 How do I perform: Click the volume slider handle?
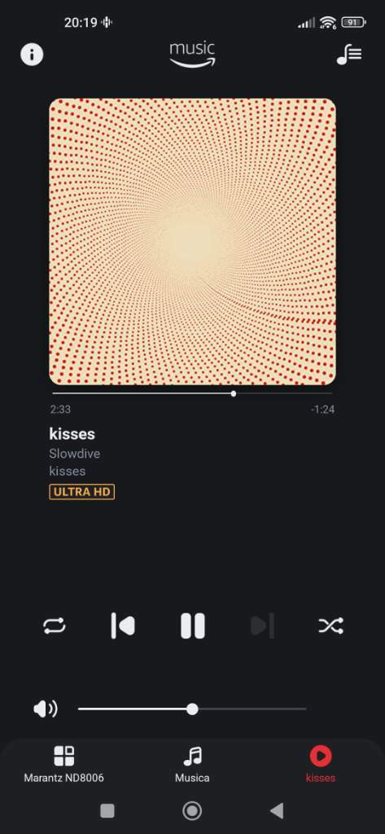192,709
